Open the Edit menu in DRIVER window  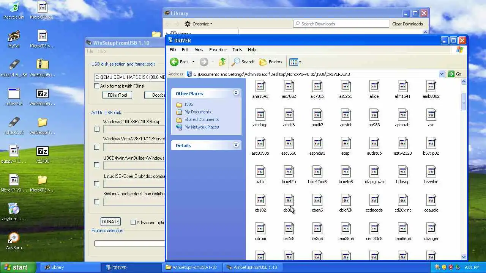click(185, 50)
